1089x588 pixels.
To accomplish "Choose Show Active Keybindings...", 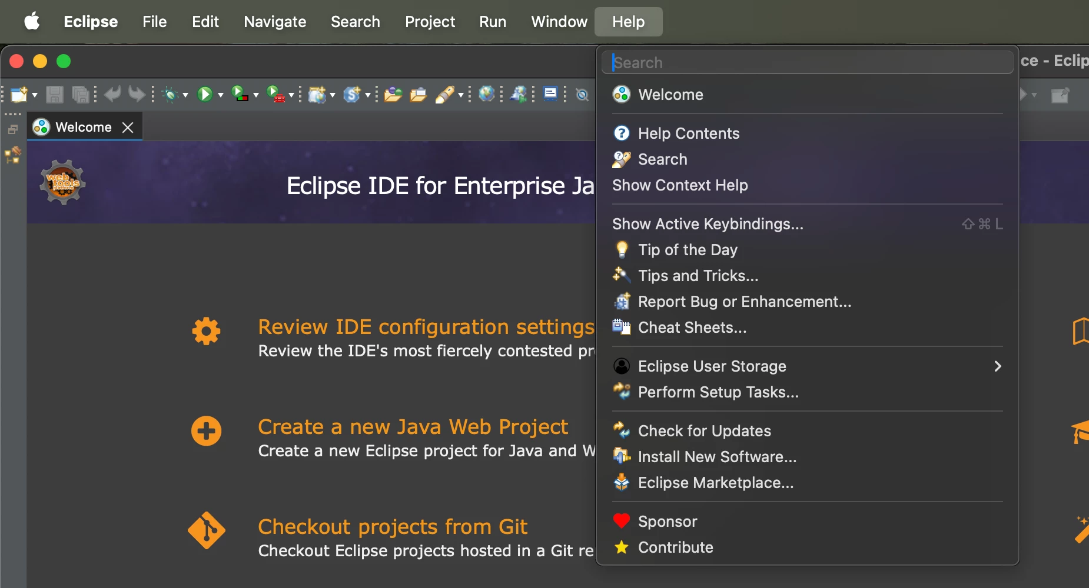I will click(x=808, y=224).
